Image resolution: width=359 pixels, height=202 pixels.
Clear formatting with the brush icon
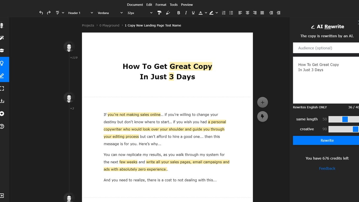point(168,13)
